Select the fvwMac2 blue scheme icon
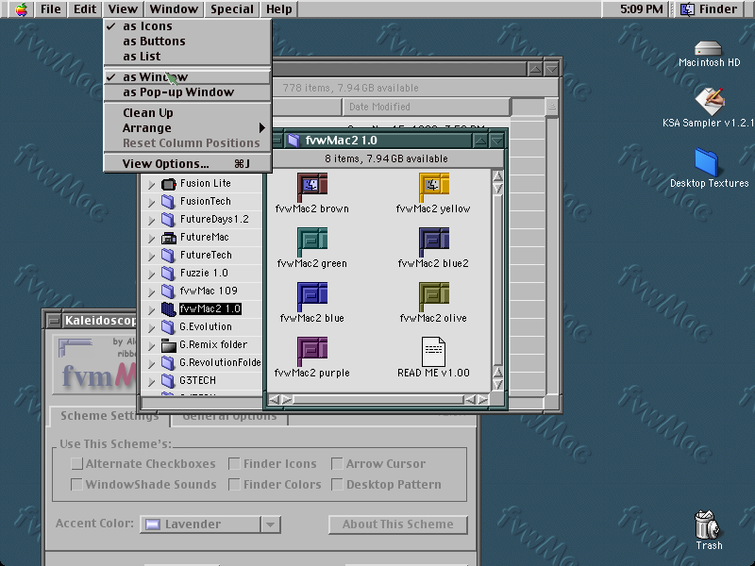 coord(312,296)
